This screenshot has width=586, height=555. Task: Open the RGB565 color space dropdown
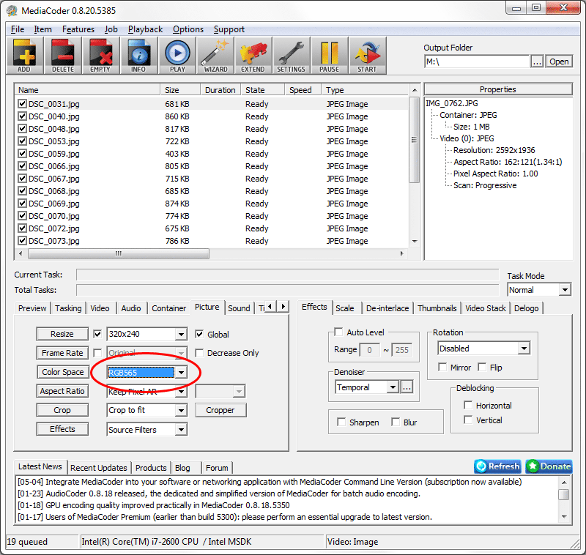[181, 373]
